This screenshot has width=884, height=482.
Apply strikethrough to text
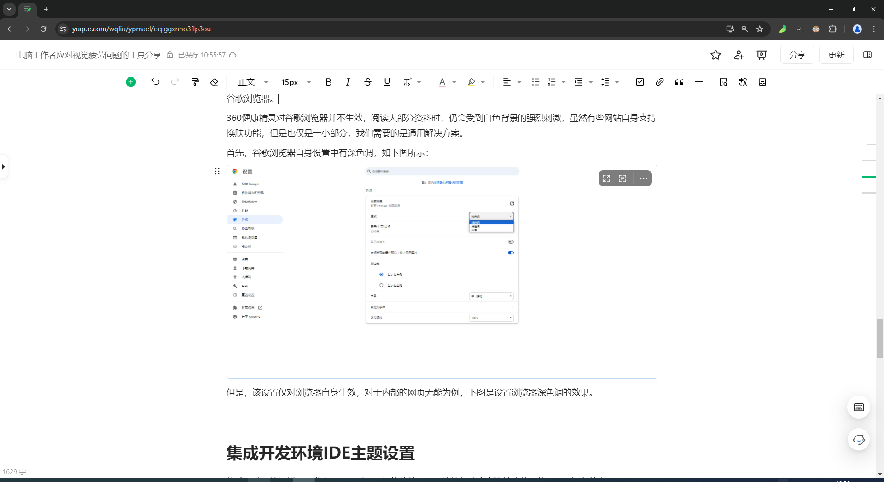tap(367, 82)
